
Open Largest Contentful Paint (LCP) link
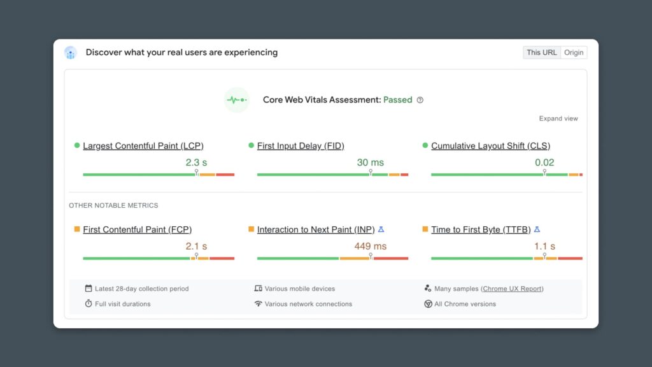(143, 146)
